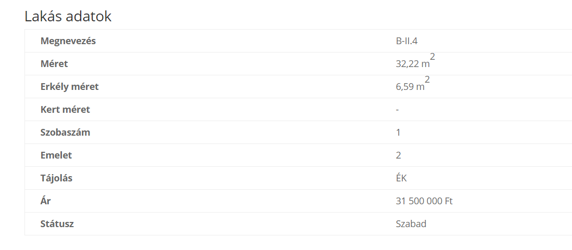Select the ÉK orientation value
572x250 pixels.
(401, 178)
